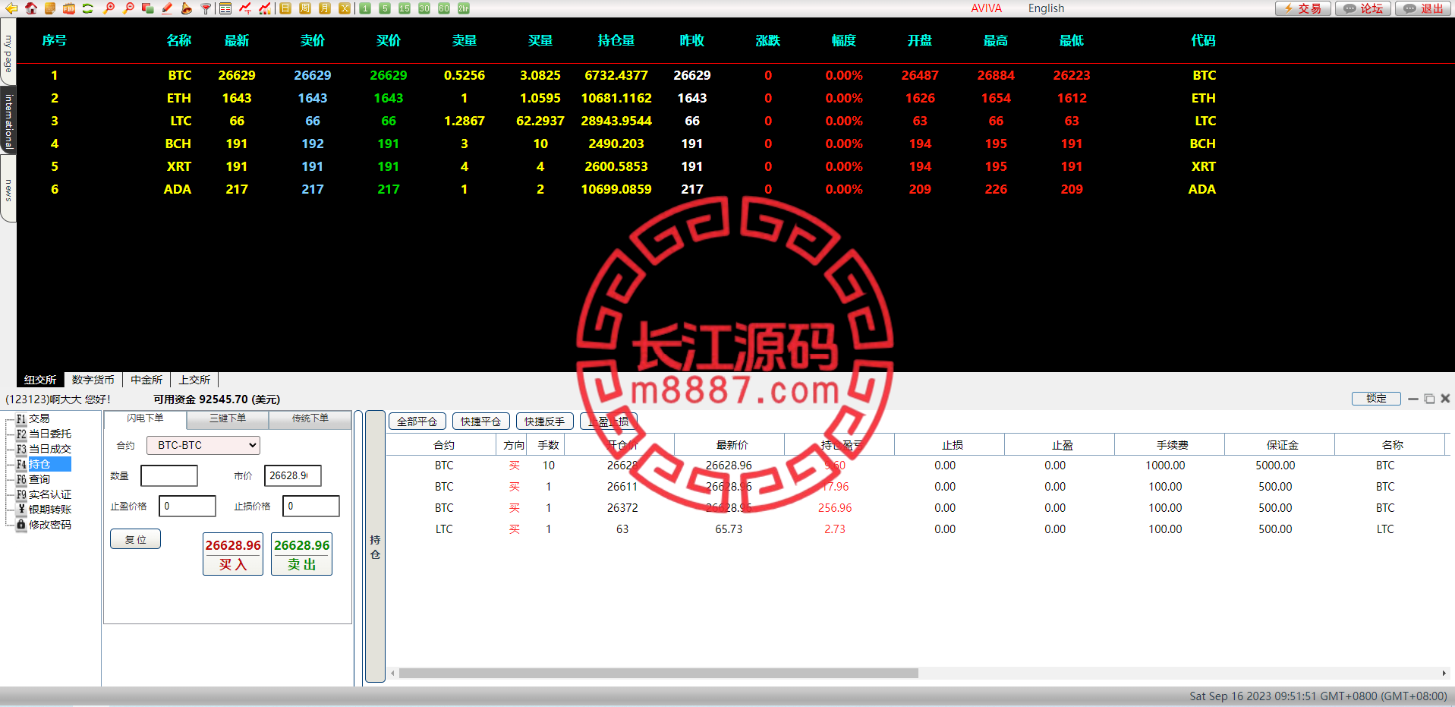Select the daily (日) period icon
Image resolution: width=1455 pixels, height=707 pixels.
(x=285, y=8)
